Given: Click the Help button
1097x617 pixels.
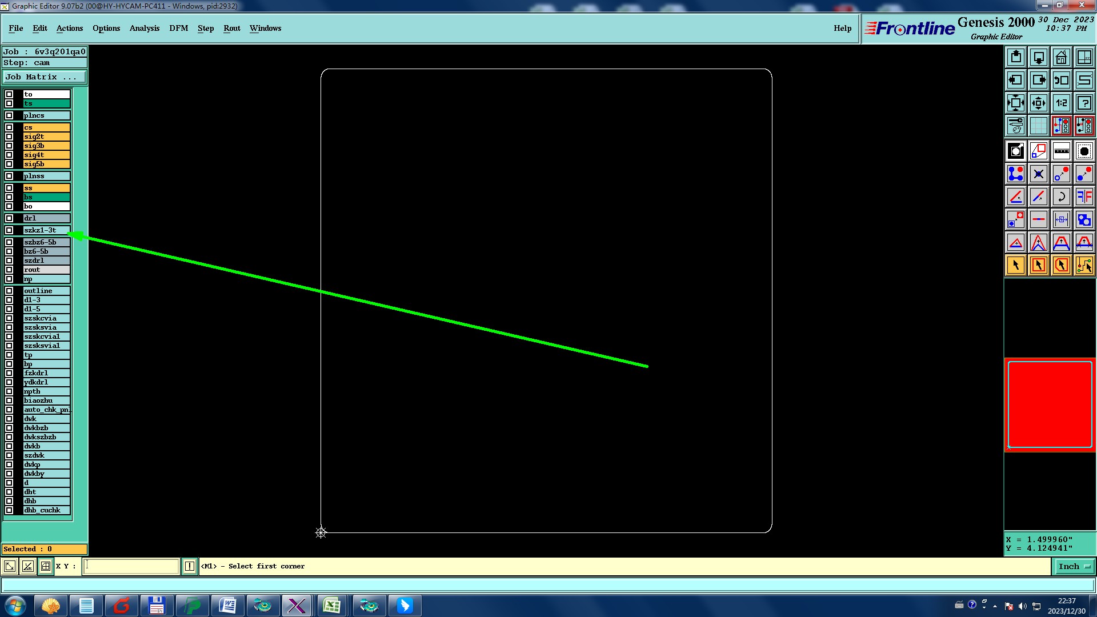Looking at the screenshot, I should point(842,28).
